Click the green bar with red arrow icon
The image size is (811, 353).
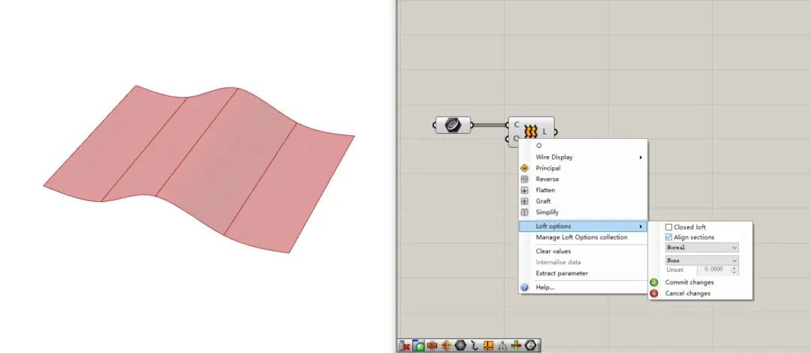click(x=516, y=345)
